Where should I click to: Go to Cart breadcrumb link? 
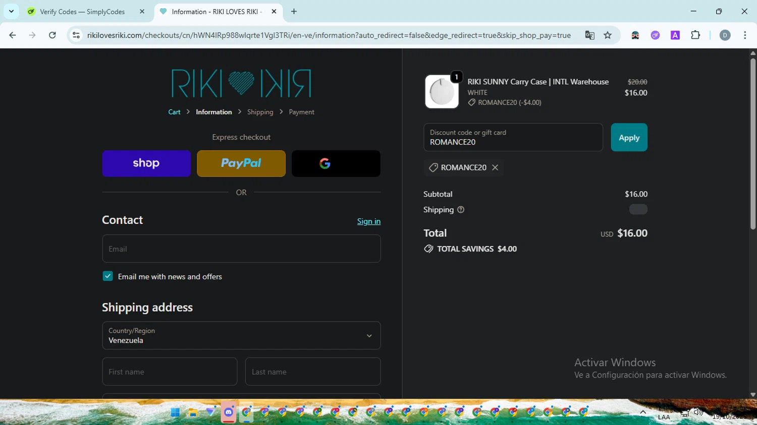pos(174,112)
